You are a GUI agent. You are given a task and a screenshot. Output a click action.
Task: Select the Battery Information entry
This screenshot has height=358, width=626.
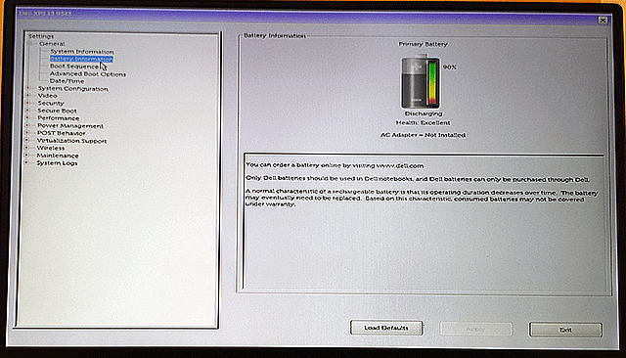coord(81,59)
